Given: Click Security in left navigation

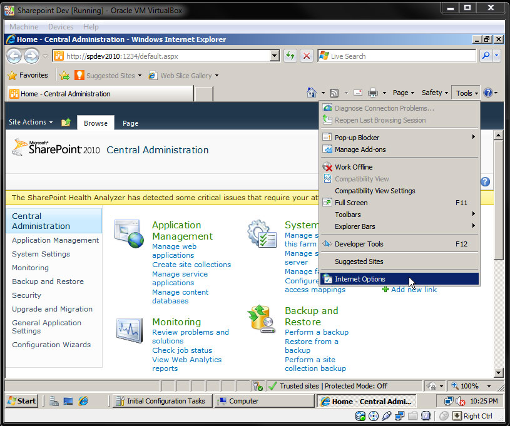Looking at the screenshot, I should pos(27,295).
